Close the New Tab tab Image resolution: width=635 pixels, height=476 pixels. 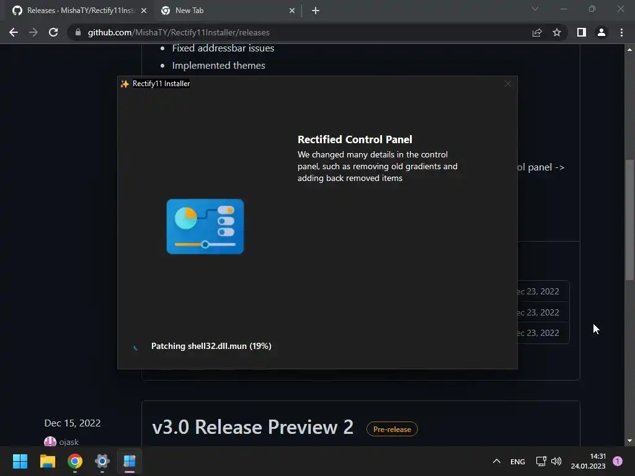(292, 11)
